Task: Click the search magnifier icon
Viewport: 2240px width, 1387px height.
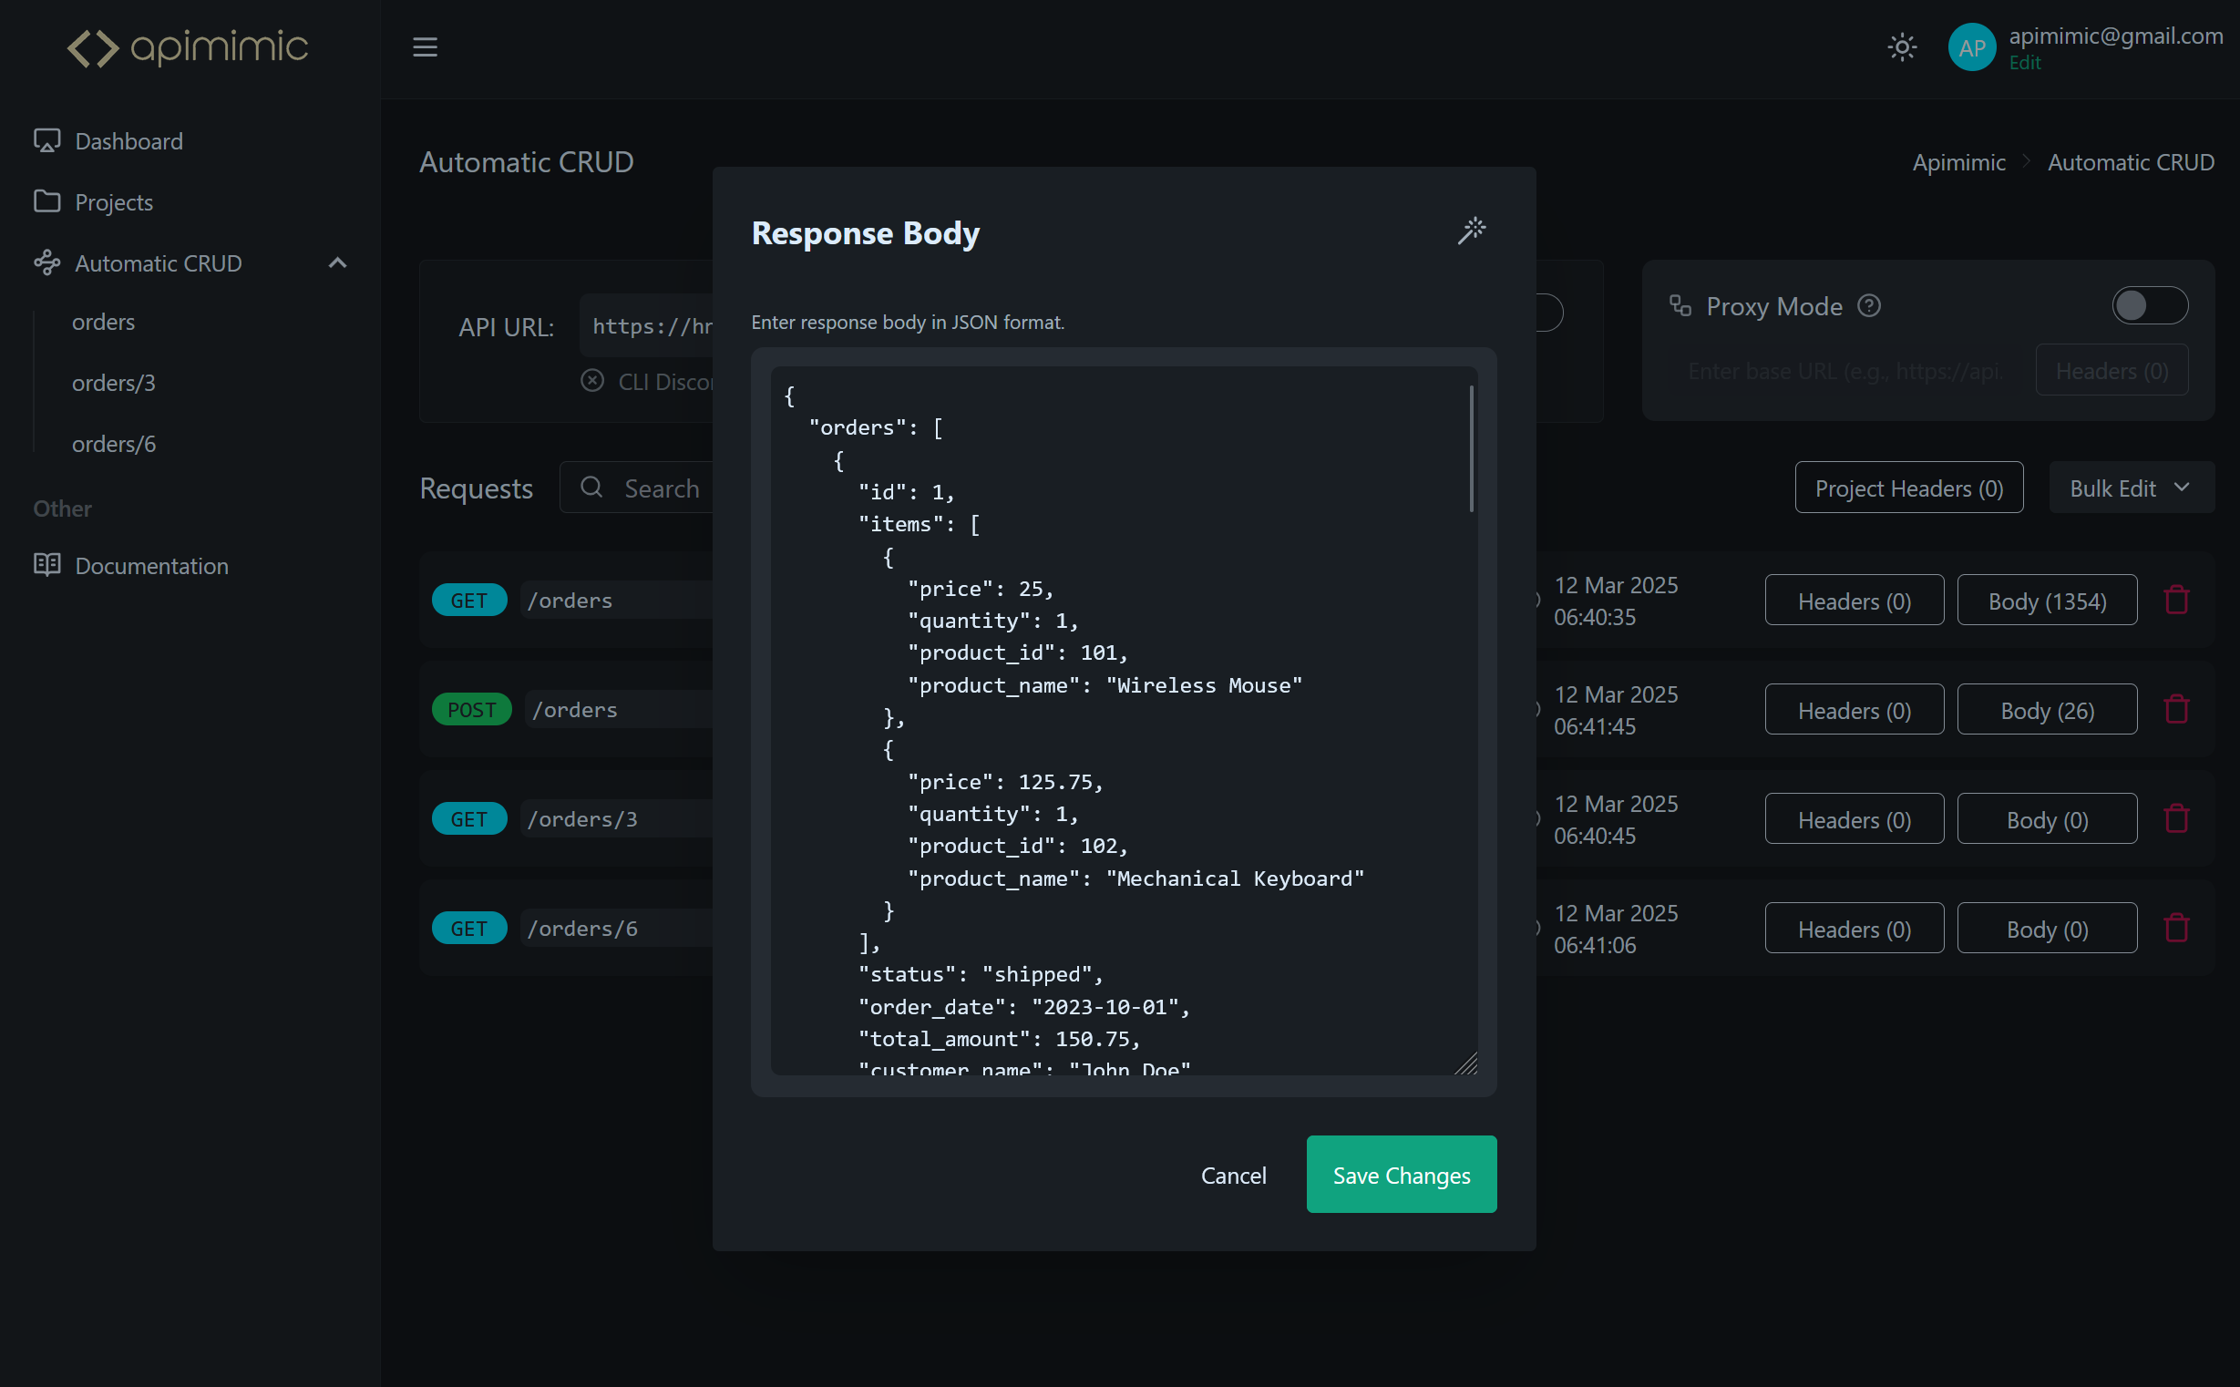Action: [x=591, y=488]
